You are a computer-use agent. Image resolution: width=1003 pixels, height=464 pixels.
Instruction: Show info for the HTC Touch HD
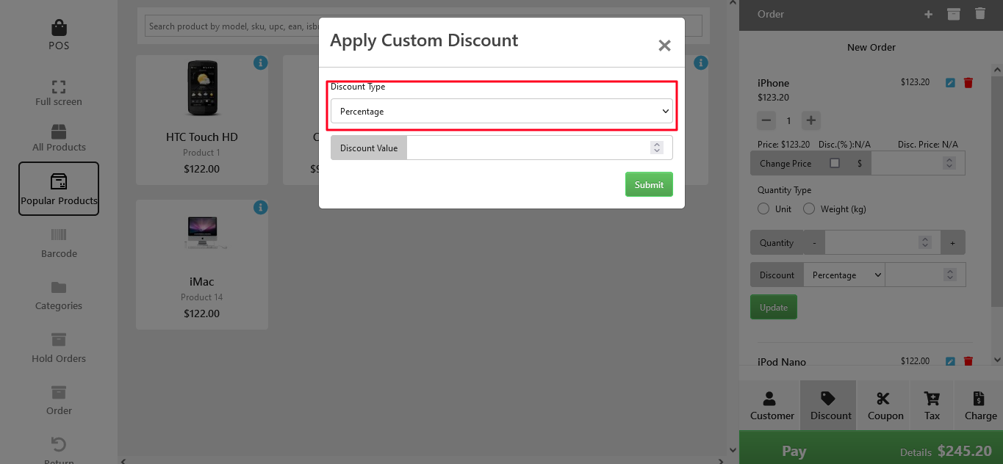(x=260, y=63)
